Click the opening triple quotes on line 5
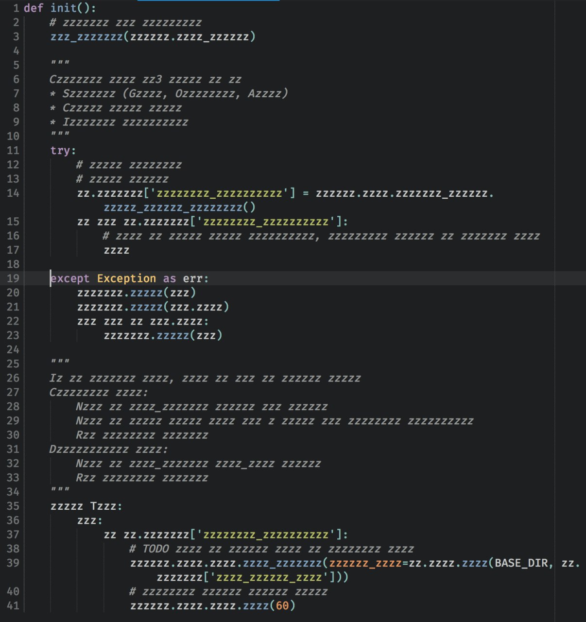586x622 pixels. [60, 63]
